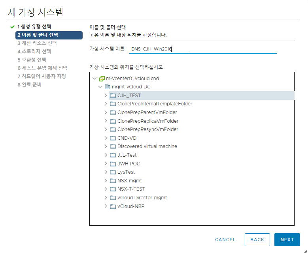Expand the NSX-mgmt folder chevron

click(x=106, y=181)
